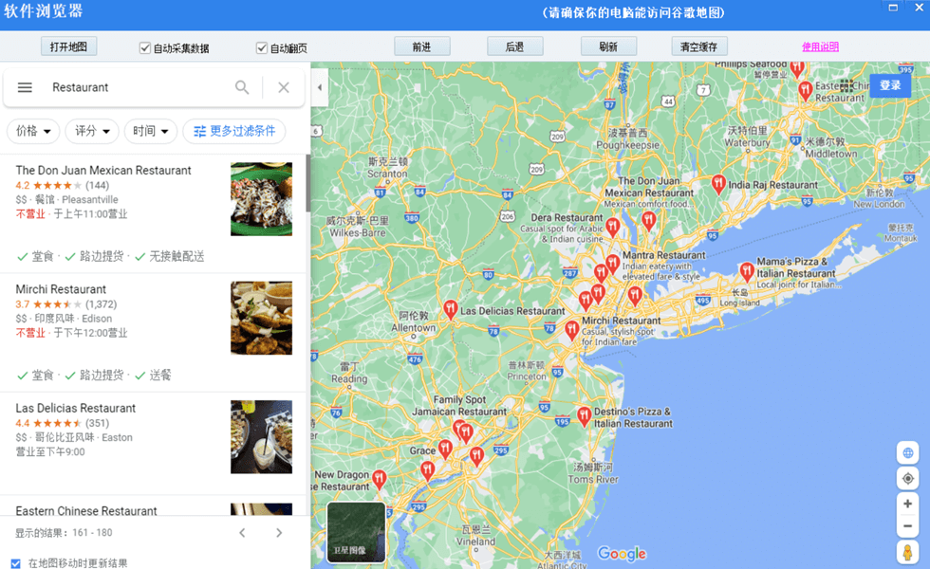The height and width of the screenshot is (569, 930).
Task: Click the 打开地图 button
Action: click(x=68, y=46)
